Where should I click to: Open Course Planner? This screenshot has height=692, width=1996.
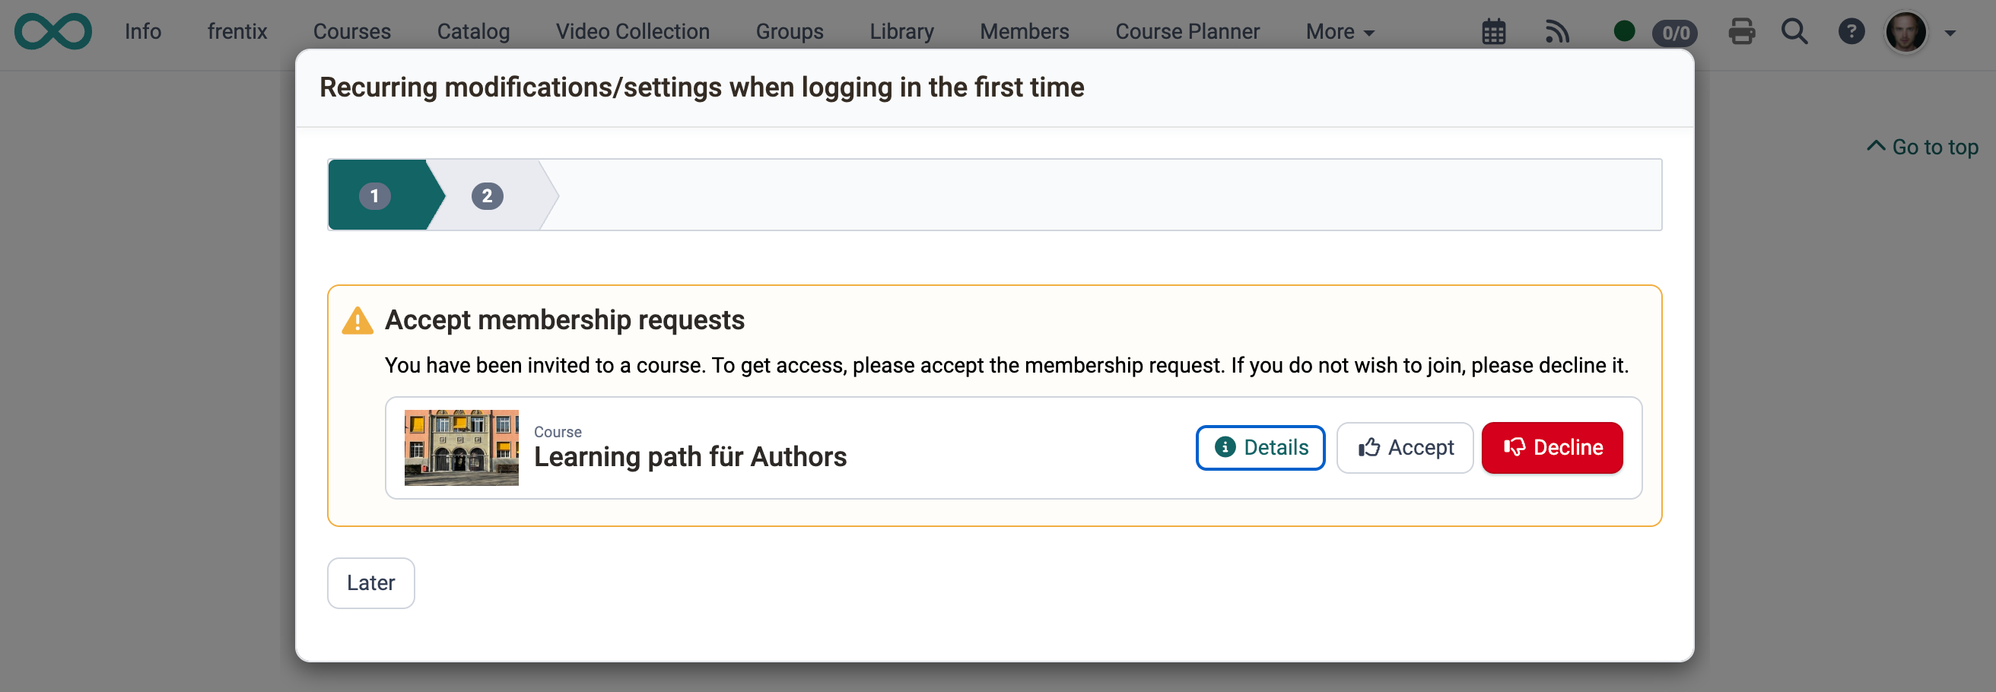pos(1187,32)
